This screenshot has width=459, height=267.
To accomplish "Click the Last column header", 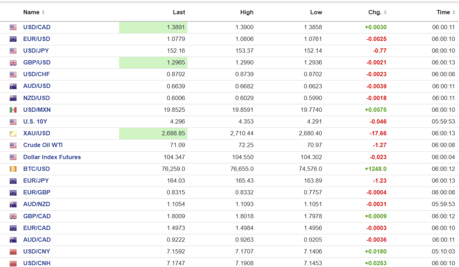I will (179, 13).
